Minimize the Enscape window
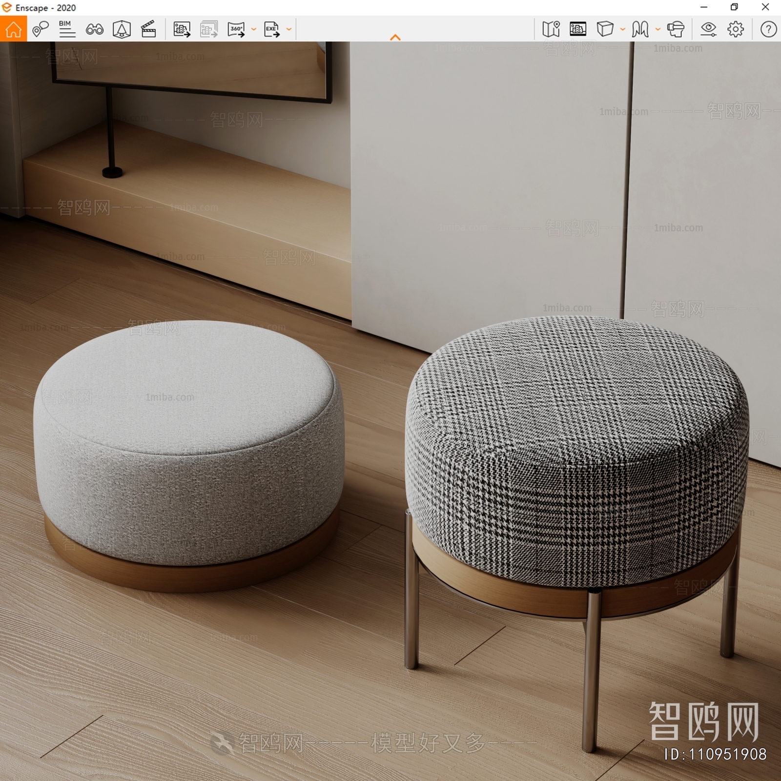 [704, 7]
